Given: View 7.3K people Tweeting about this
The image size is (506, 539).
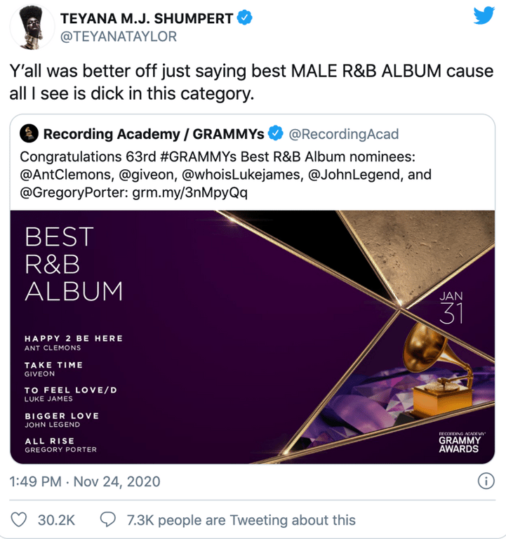Looking at the screenshot, I should click(x=241, y=520).
